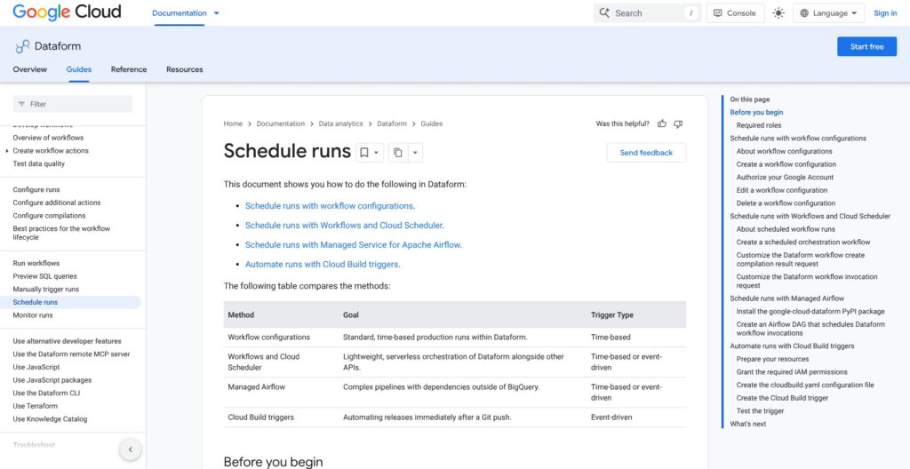The width and height of the screenshot is (910, 469).
Task: Jump to Create a workflow configuration outline link
Action: tap(786, 164)
